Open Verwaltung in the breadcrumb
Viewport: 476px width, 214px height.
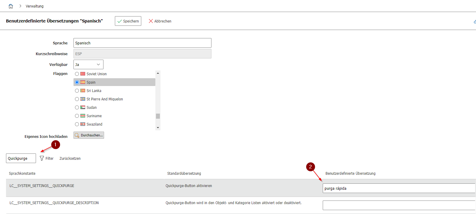(34, 6)
